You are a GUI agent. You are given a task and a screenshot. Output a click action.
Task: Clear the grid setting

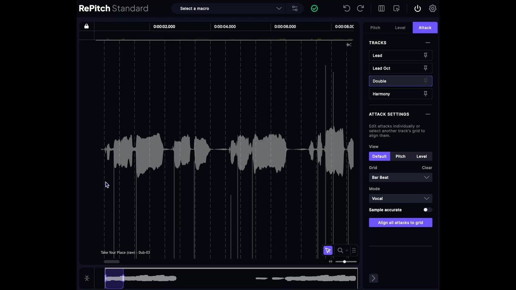pos(427,168)
